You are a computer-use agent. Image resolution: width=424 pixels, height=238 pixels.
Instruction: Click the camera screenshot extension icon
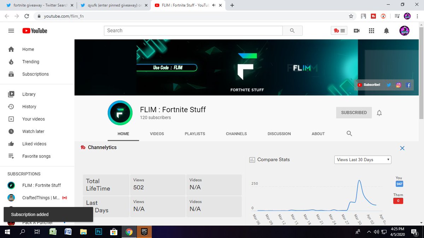[x=383, y=16]
